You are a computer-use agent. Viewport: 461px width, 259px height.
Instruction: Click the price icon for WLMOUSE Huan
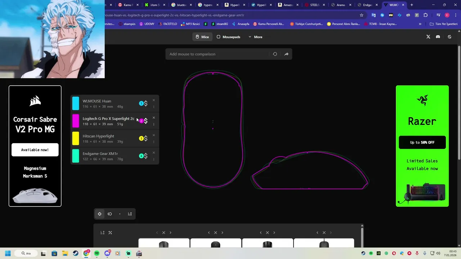(x=146, y=104)
